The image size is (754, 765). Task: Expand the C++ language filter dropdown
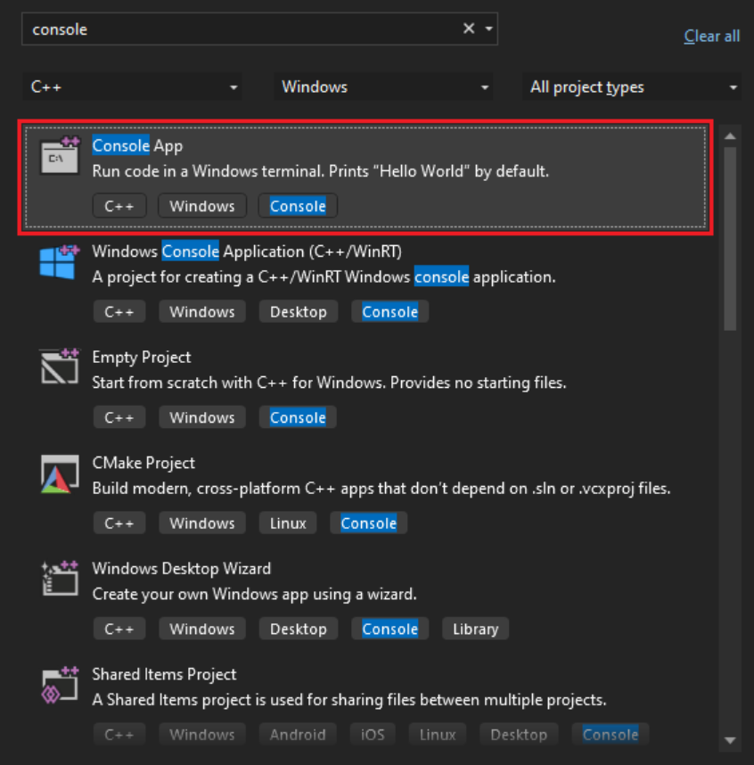132,86
